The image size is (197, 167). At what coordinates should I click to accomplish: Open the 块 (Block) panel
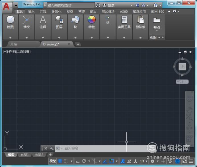75,22
